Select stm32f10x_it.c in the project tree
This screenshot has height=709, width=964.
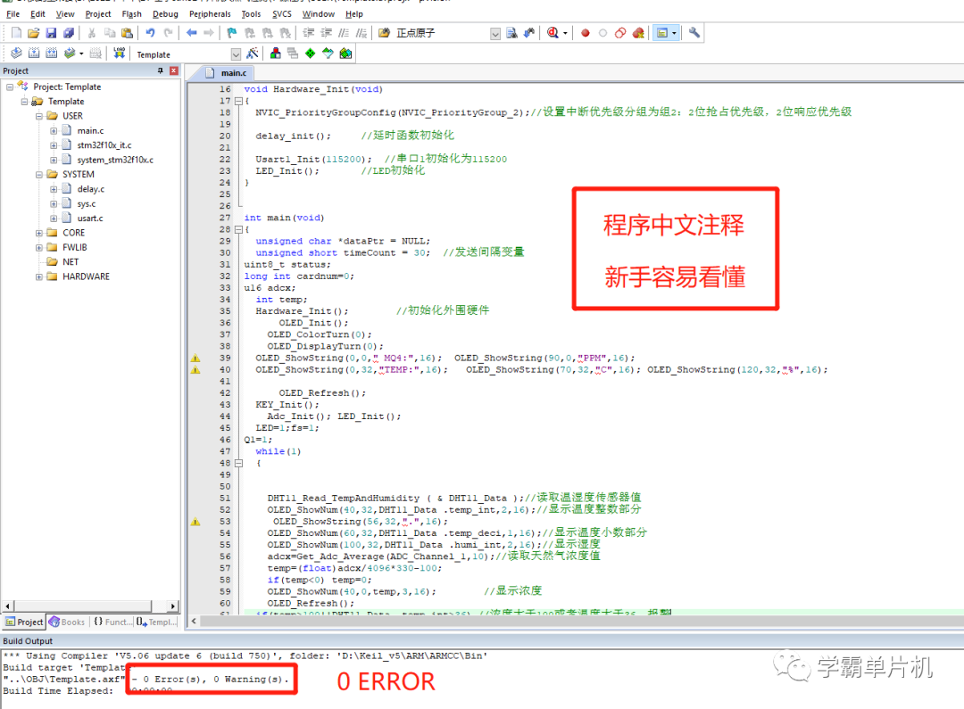104,145
